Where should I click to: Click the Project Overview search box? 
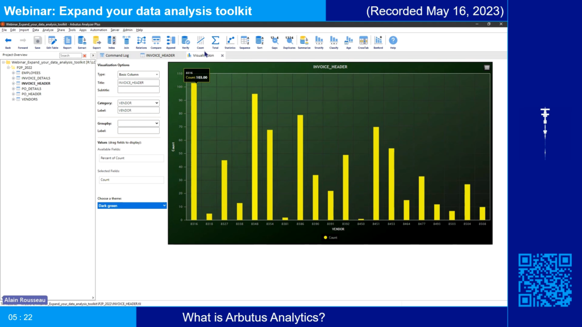pyautogui.click(x=70, y=56)
